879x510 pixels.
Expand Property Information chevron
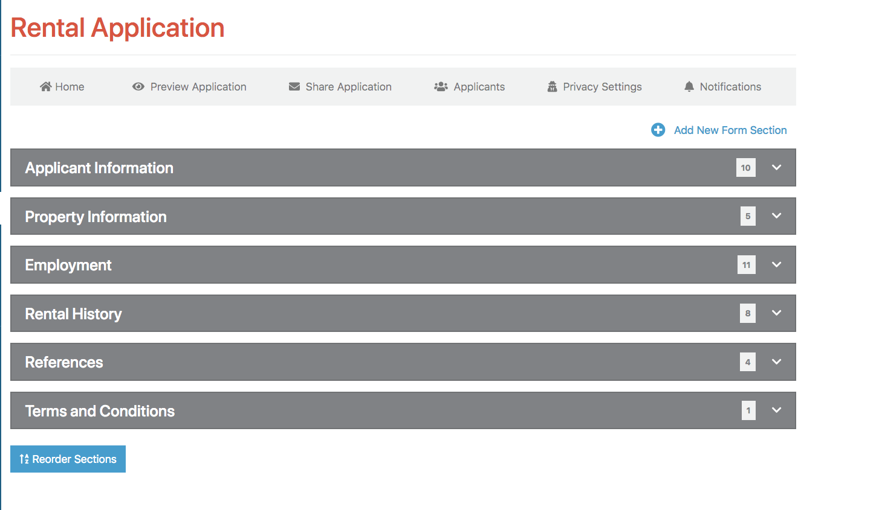[x=777, y=215]
